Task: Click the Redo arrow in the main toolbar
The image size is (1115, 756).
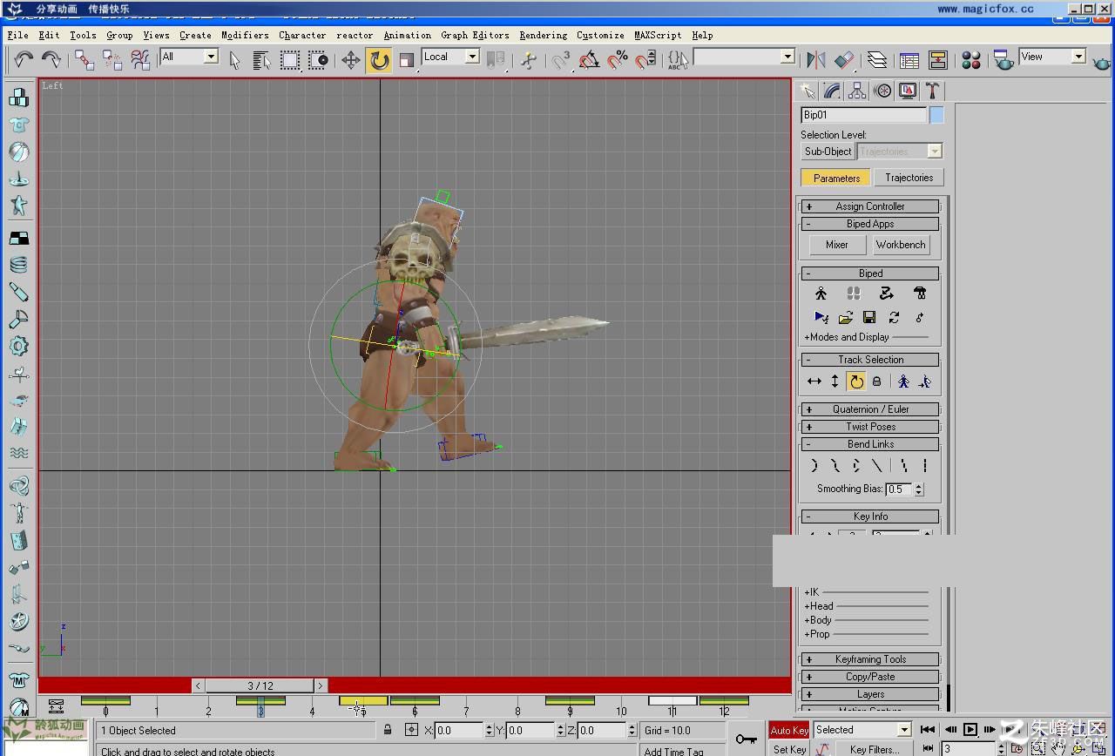Action: [x=51, y=59]
